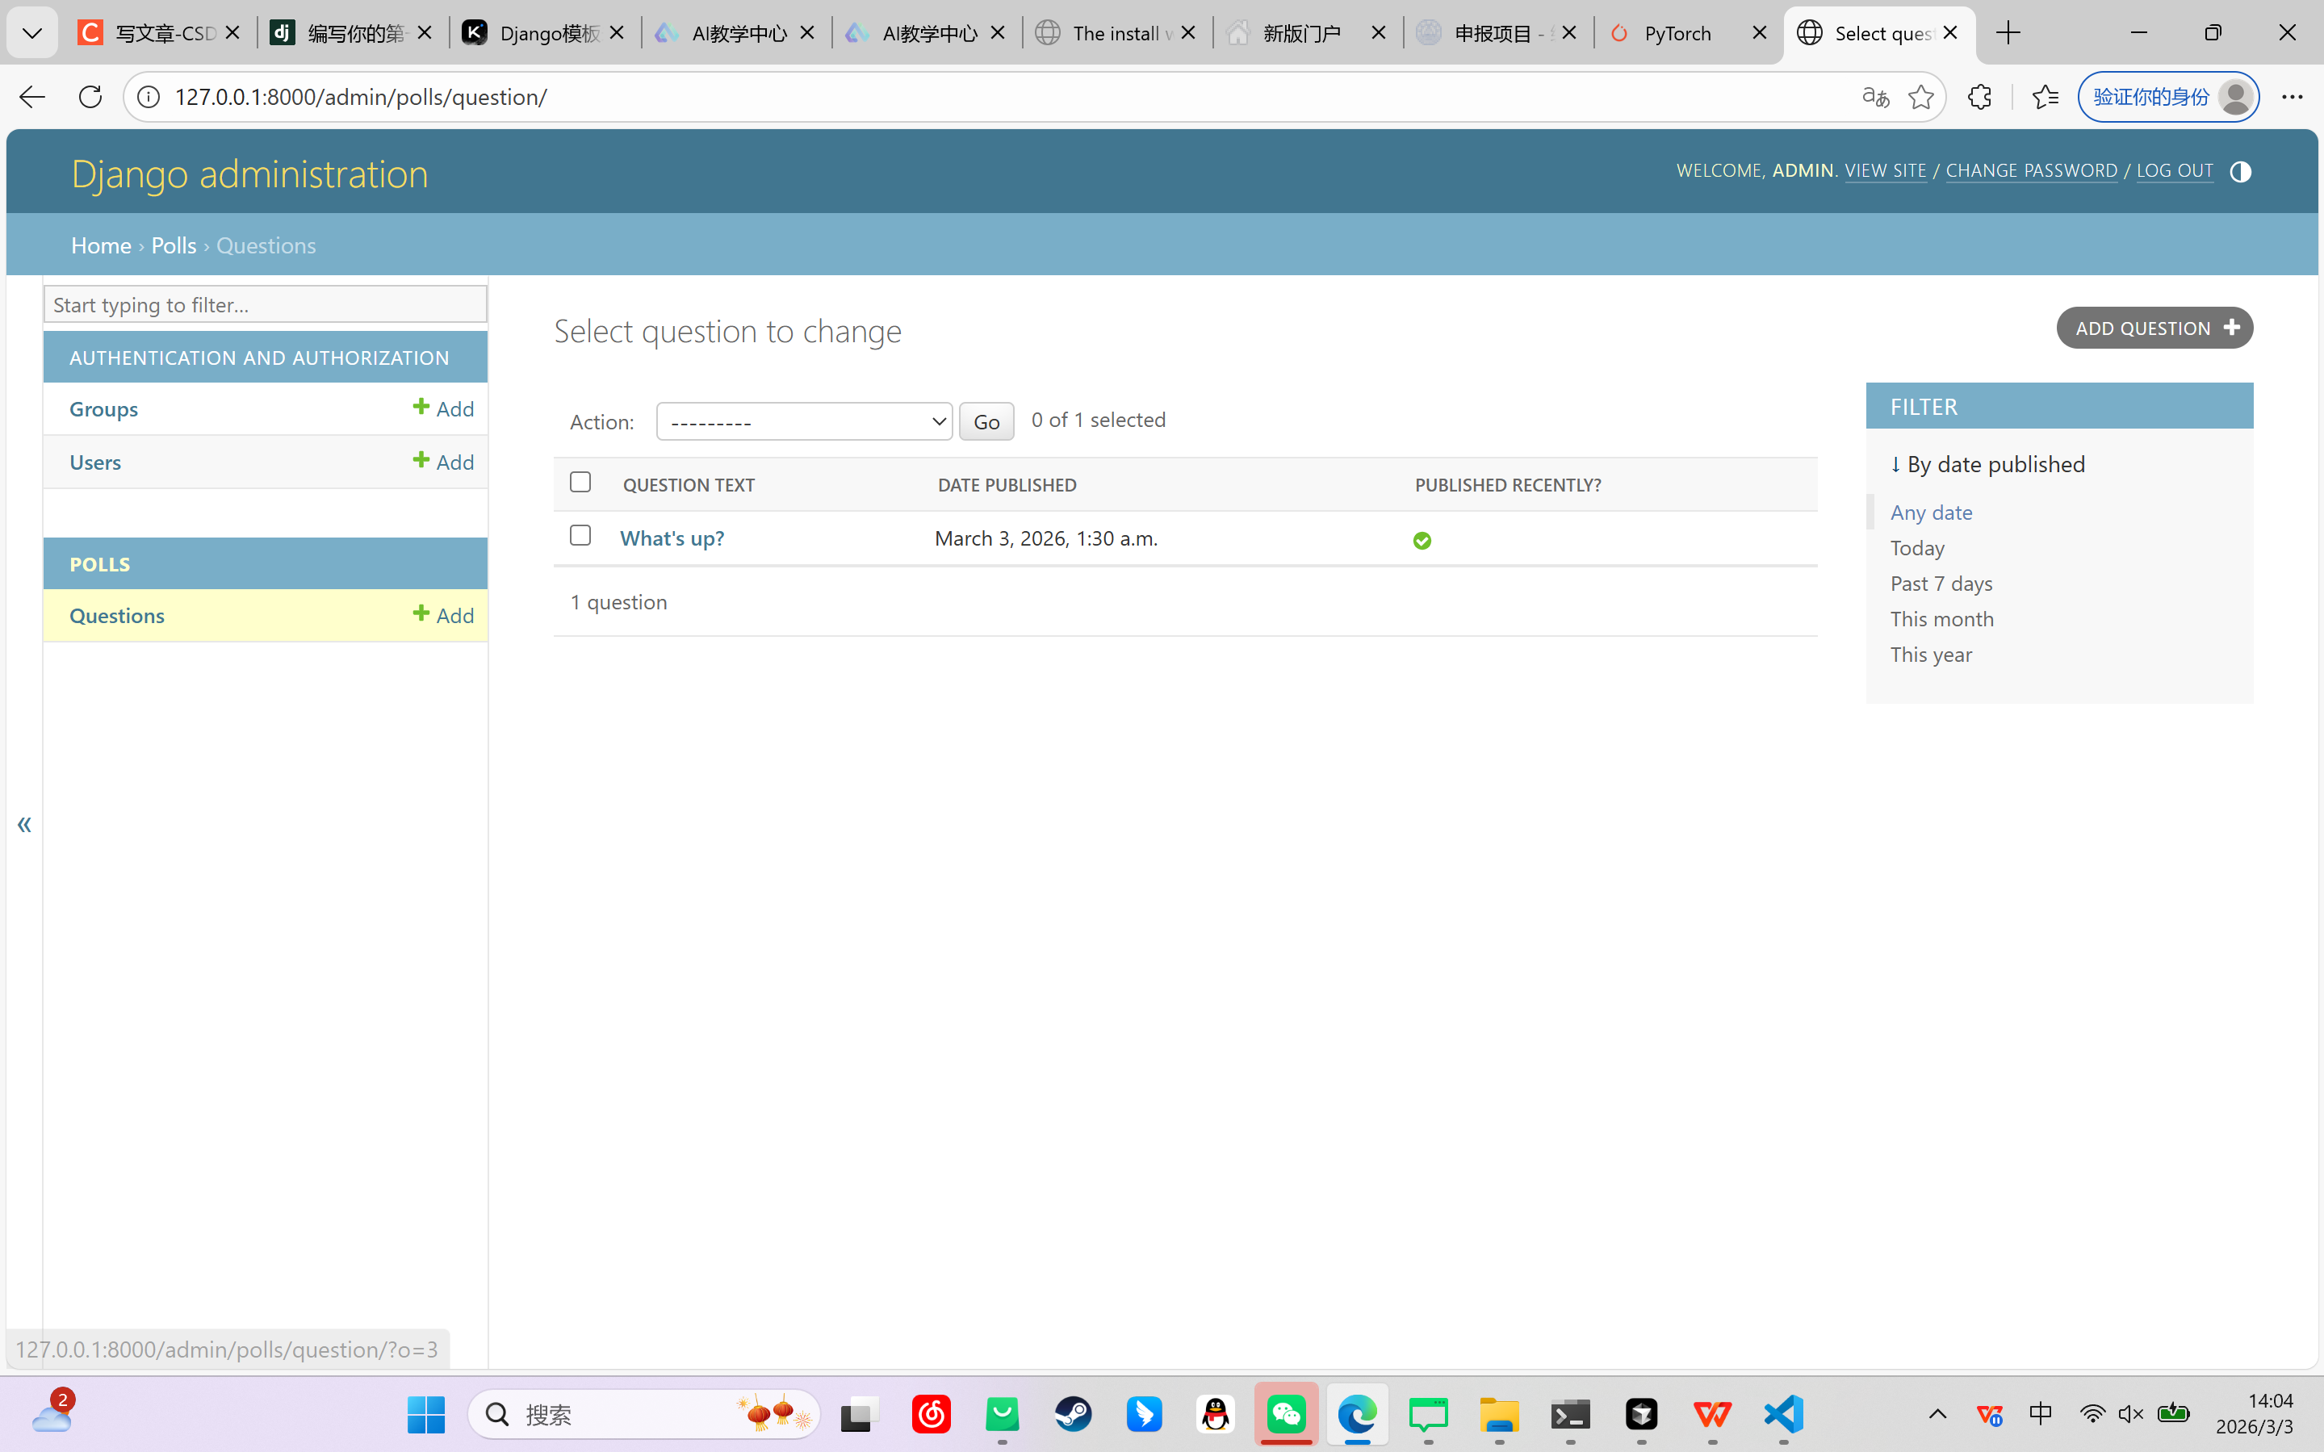Open browser settings three-dots menu
Image resolution: width=2324 pixels, height=1452 pixels.
point(2293,97)
